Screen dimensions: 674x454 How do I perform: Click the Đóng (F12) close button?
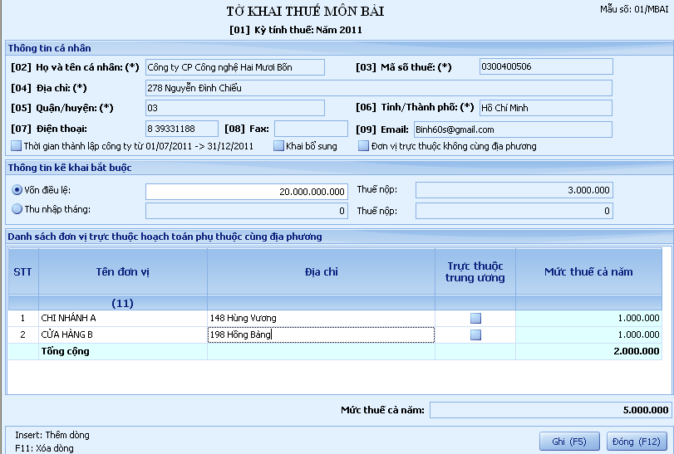click(637, 441)
